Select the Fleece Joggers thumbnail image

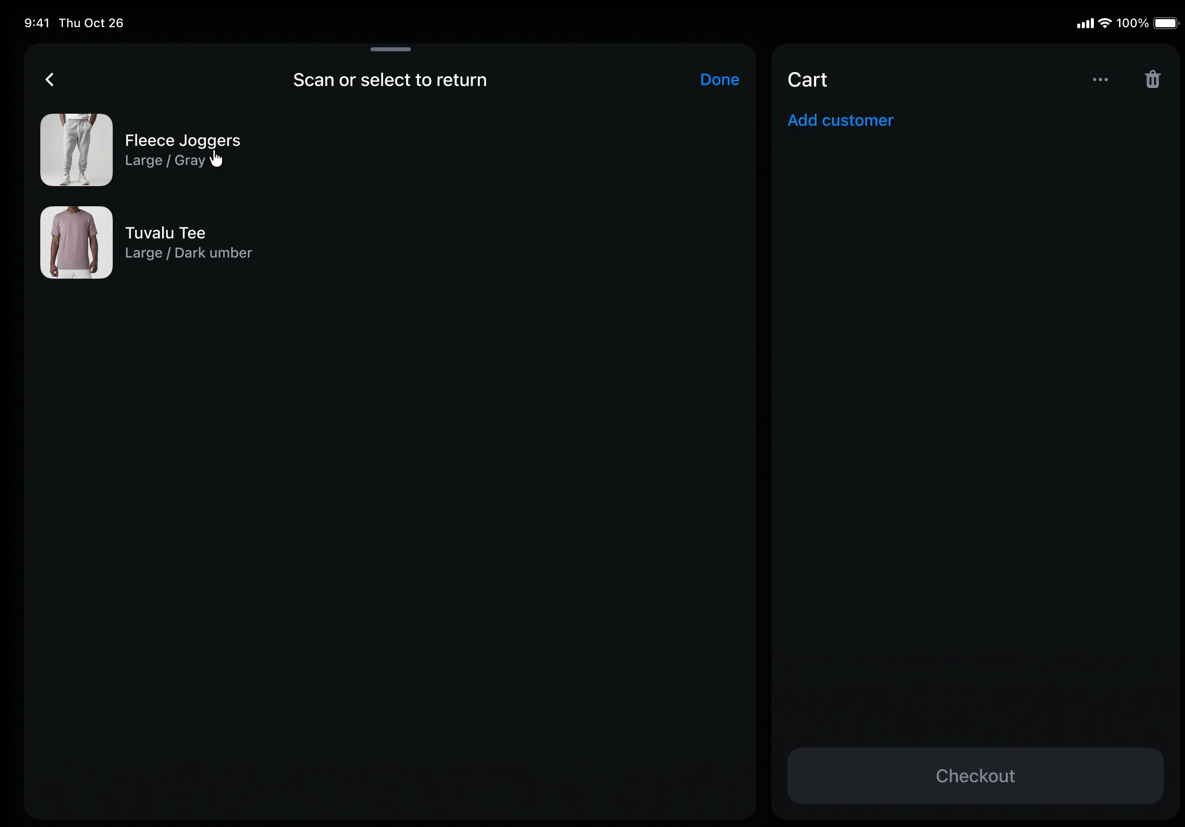pos(77,149)
